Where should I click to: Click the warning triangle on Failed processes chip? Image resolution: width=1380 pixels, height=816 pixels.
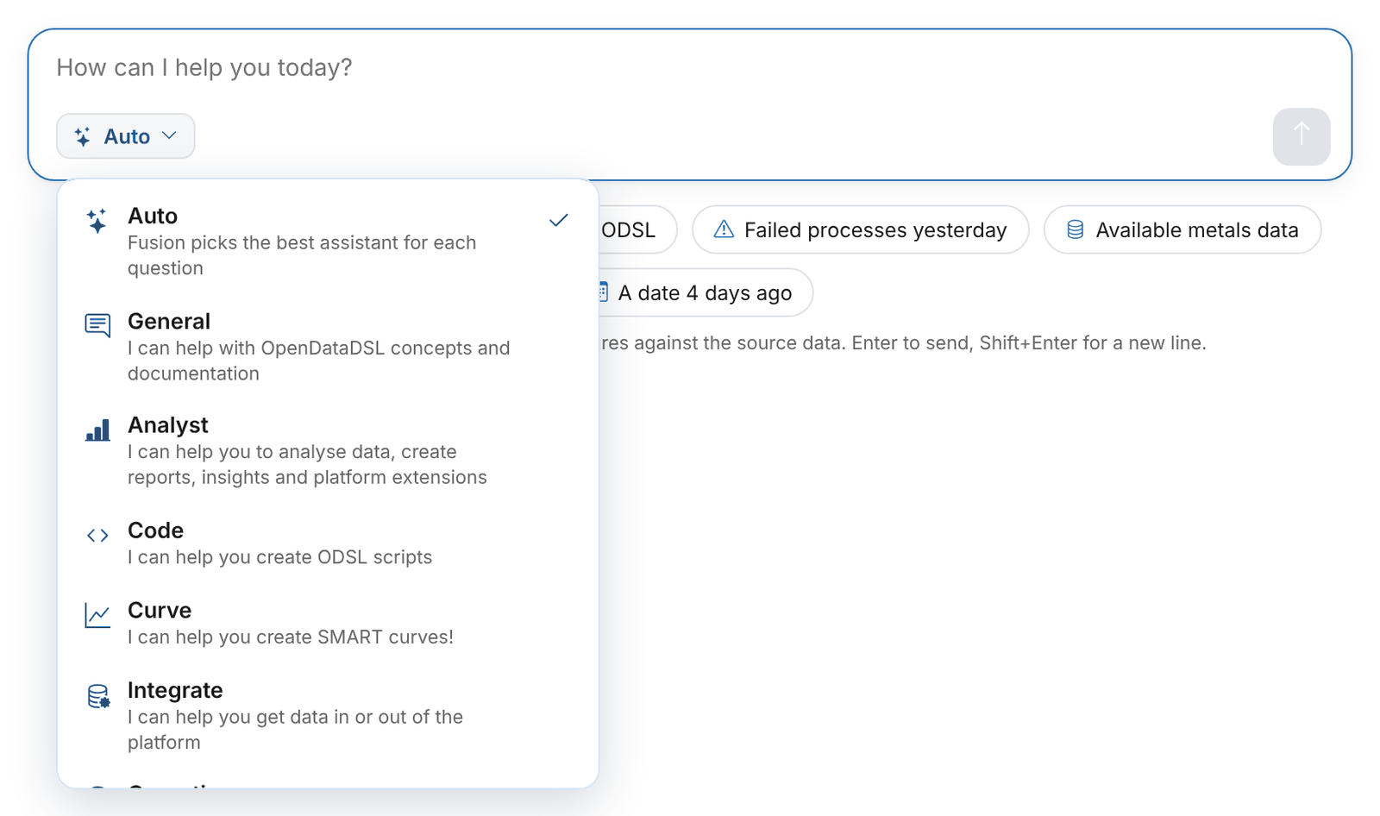(x=724, y=229)
